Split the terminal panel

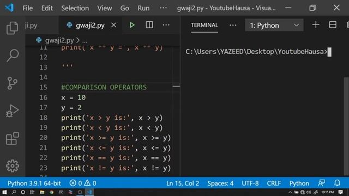333,24
